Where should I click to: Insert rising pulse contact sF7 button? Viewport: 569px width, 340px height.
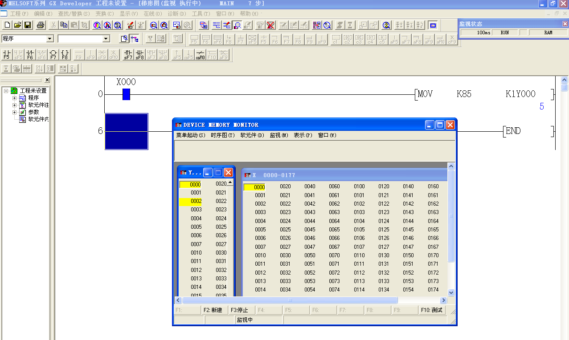click(x=128, y=54)
